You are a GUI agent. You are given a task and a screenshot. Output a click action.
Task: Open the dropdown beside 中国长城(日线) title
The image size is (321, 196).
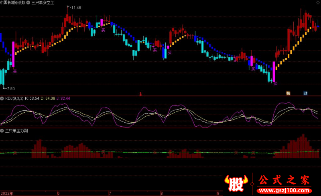[28, 3]
